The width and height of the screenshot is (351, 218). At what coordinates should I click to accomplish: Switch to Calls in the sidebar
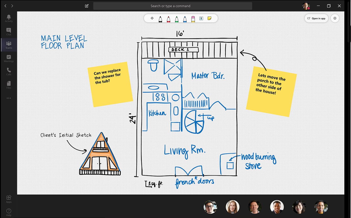9,71
